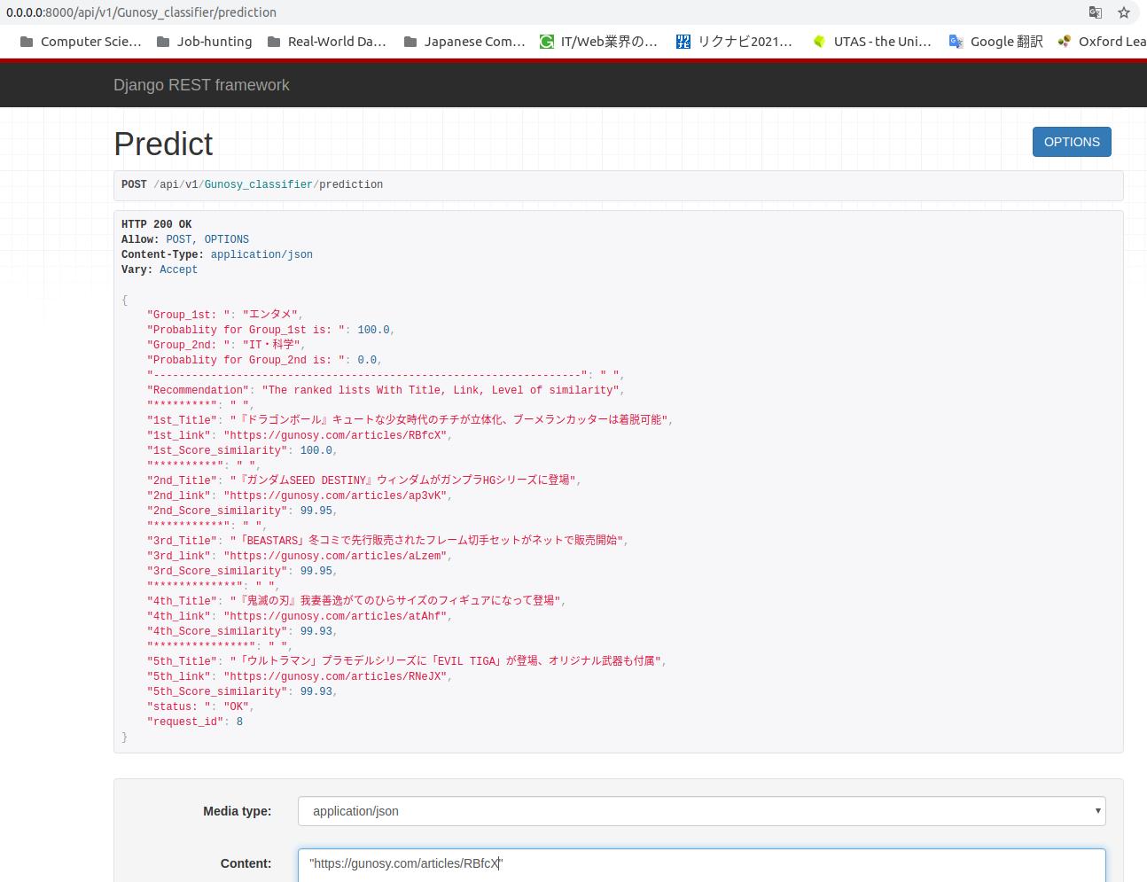
Task: Open the Media type dropdown
Action: click(x=702, y=811)
